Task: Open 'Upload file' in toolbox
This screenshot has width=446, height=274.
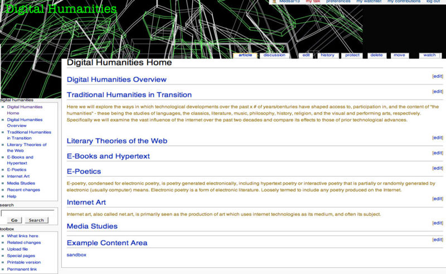Action: click(x=17, y=249)
